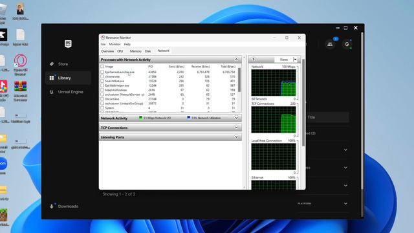Click the blue Network Utilization legend square
414x233 pixels.
coord(188,118)
